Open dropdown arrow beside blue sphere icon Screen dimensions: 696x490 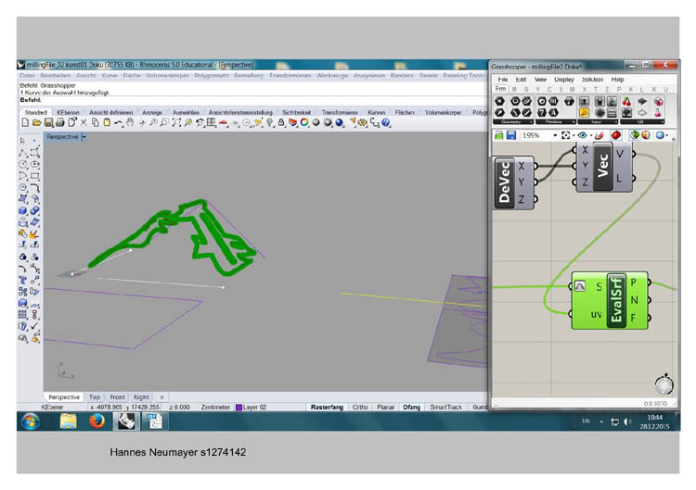(x=667, y=135)
